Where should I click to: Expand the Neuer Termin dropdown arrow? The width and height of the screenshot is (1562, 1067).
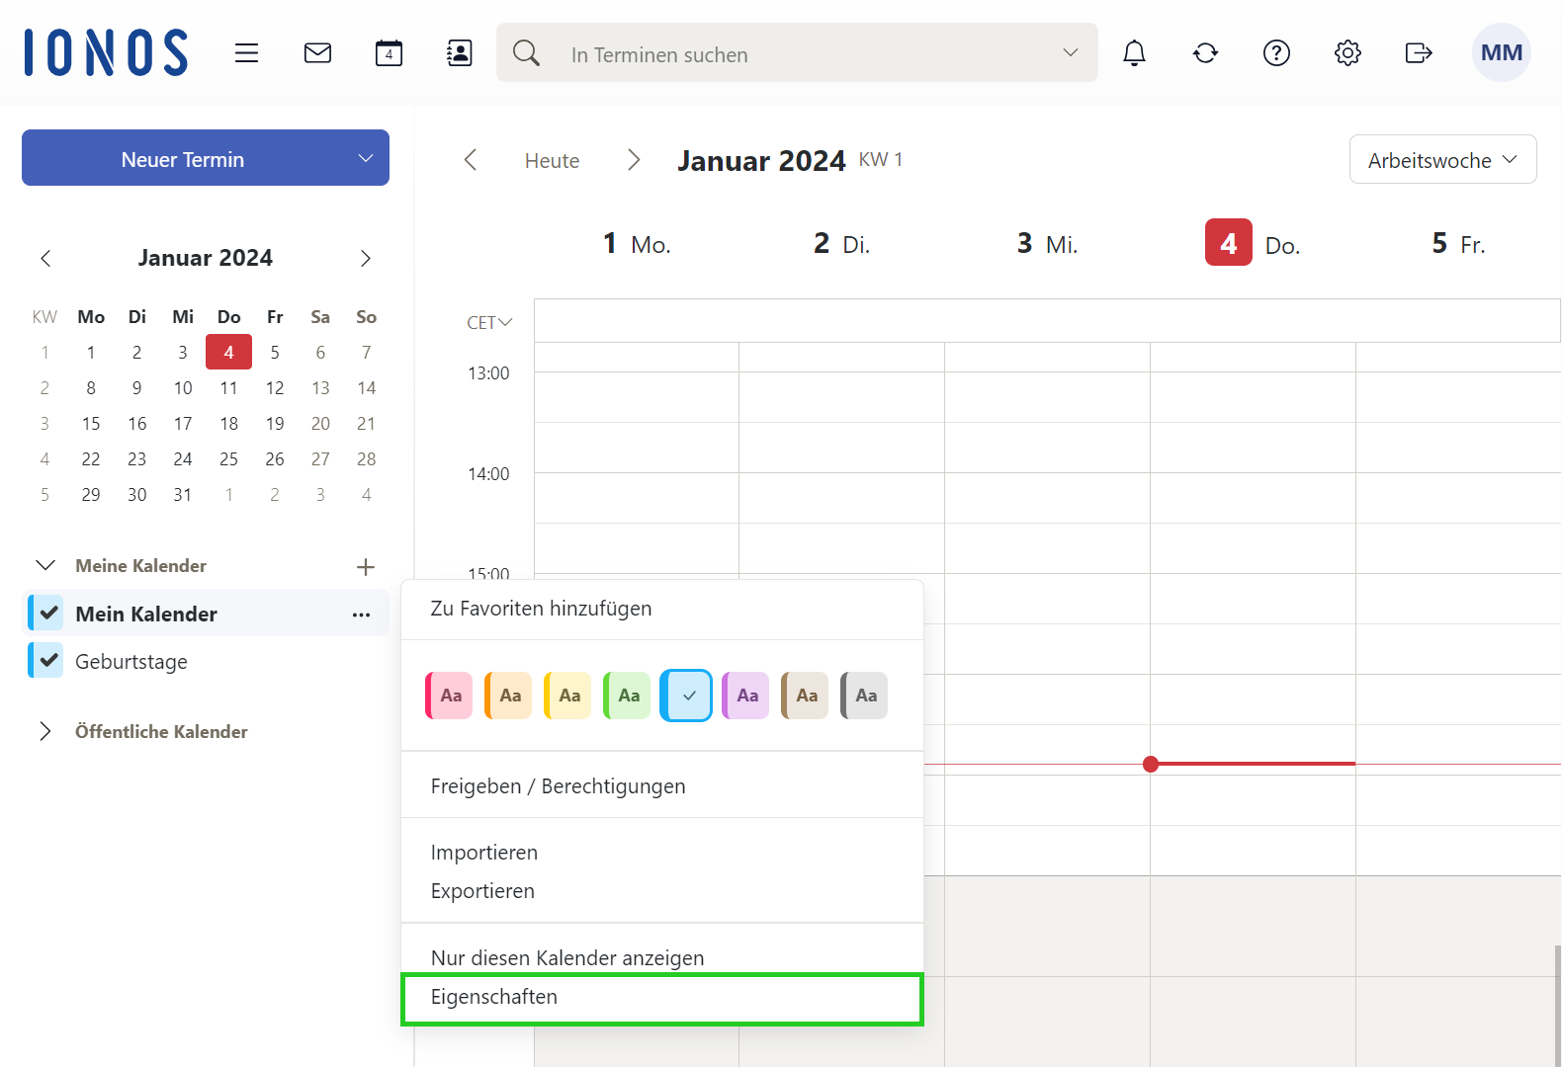tap(366, 158)
